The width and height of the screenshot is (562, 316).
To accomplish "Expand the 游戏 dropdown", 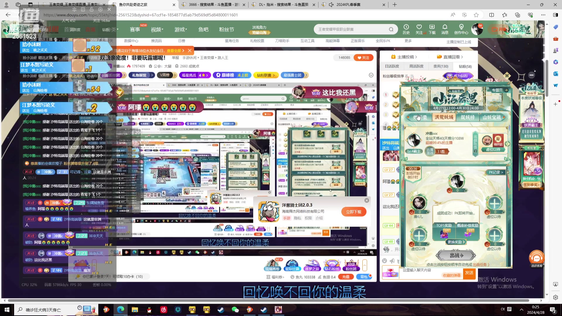I will coord(181,29).
